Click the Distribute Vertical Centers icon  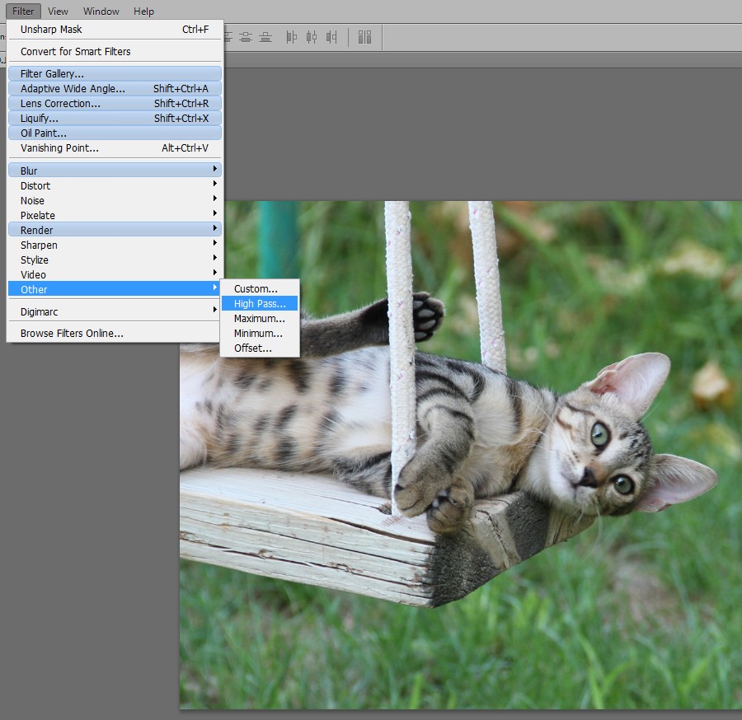coord(246,37)
